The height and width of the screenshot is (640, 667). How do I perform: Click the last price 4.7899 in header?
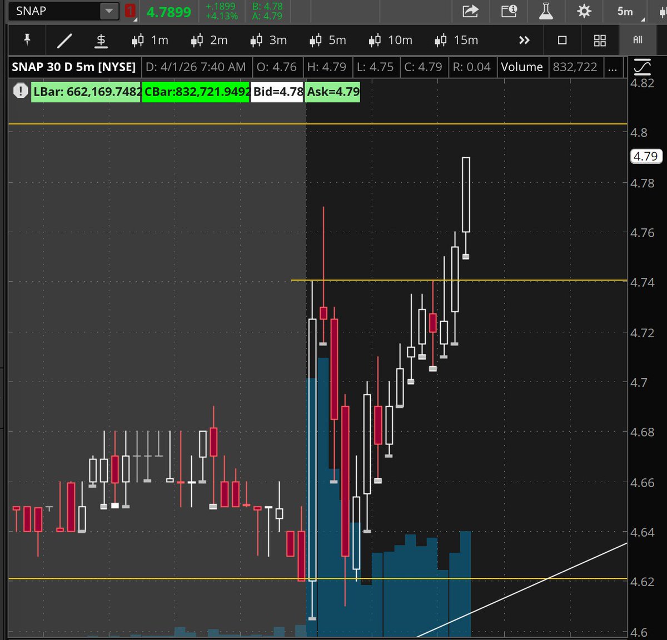pos(168,12)
